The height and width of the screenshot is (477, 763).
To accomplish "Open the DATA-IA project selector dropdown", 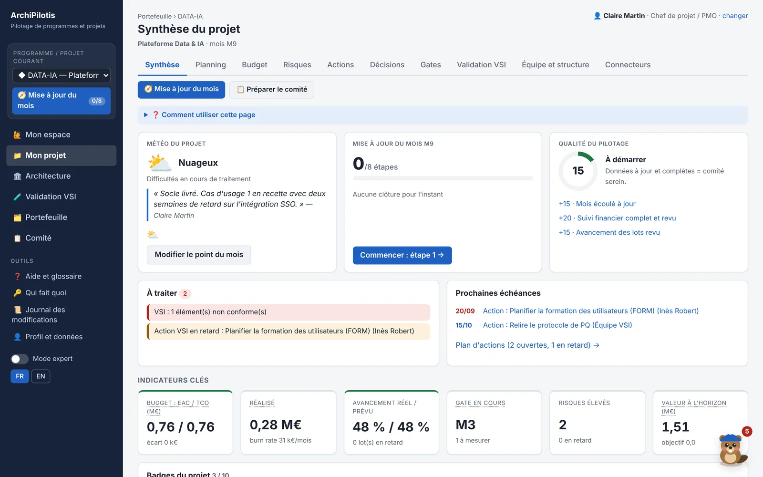I will [x=62, y=75].
